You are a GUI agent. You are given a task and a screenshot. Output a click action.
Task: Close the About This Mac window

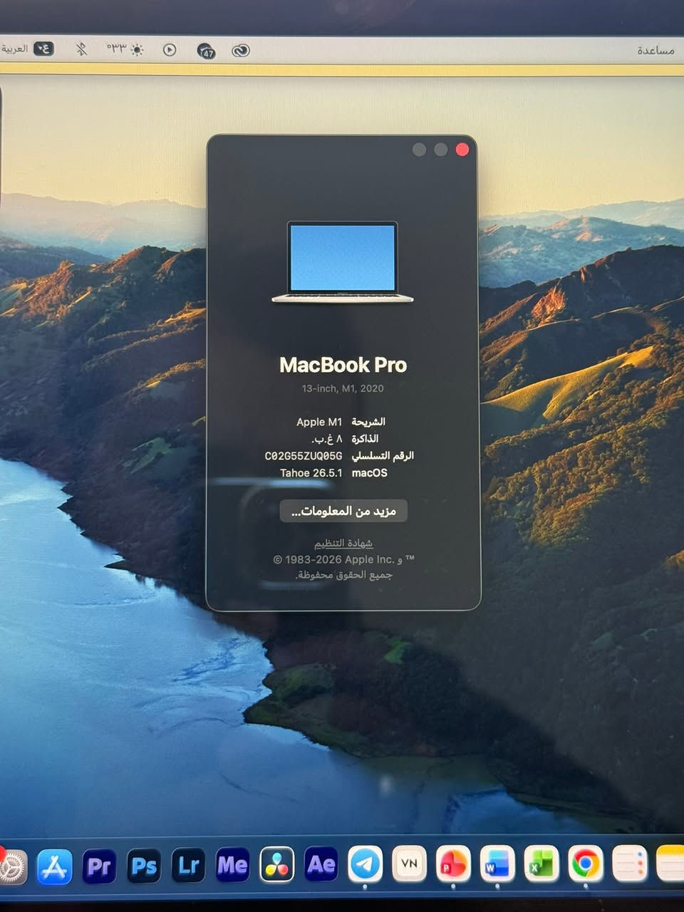point(462,149)
